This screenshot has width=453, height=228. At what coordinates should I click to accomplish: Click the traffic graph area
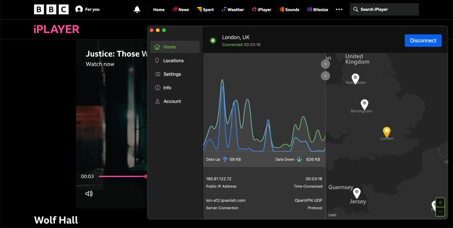[x=265, y=102]
